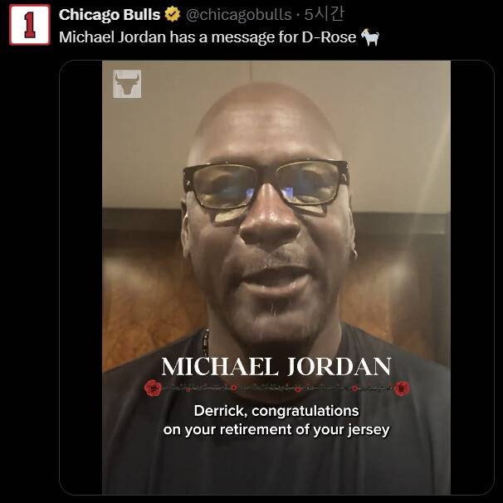Click the goat emoji in the tweet
503x503 pixels.
(370, 37)
